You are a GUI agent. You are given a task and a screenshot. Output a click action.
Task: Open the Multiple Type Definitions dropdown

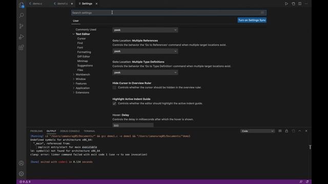pos(145,73)
